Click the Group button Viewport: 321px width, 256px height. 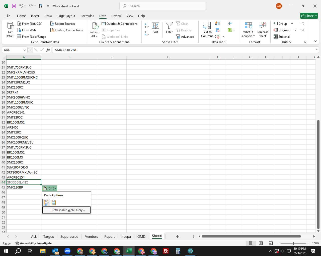tap(281, 23)
